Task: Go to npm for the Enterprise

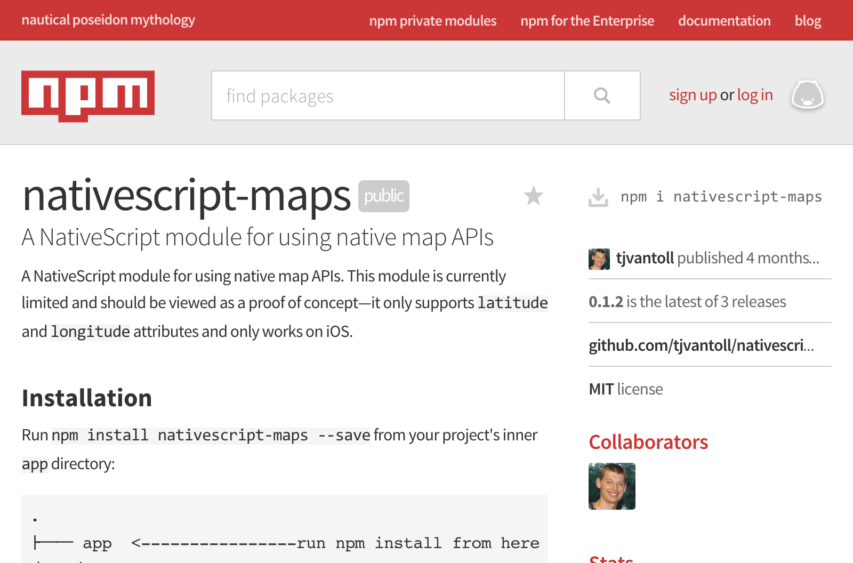Action: pos(587,21)
